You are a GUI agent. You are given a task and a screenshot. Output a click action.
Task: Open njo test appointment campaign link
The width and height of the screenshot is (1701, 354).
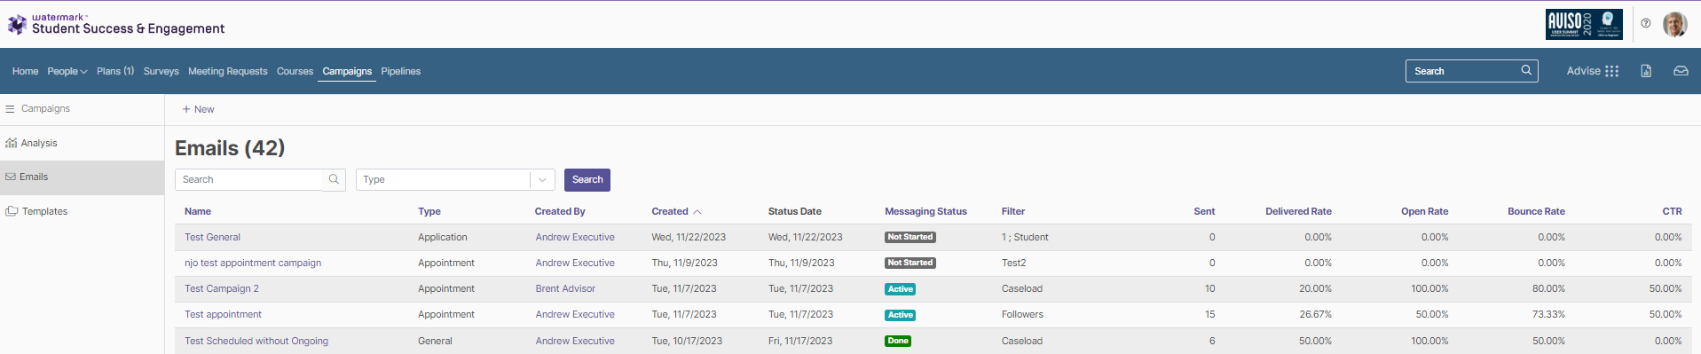pos(253,263)
